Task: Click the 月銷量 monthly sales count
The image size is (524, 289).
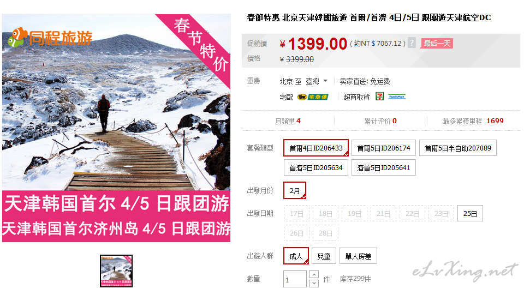Action: (288, 121)
